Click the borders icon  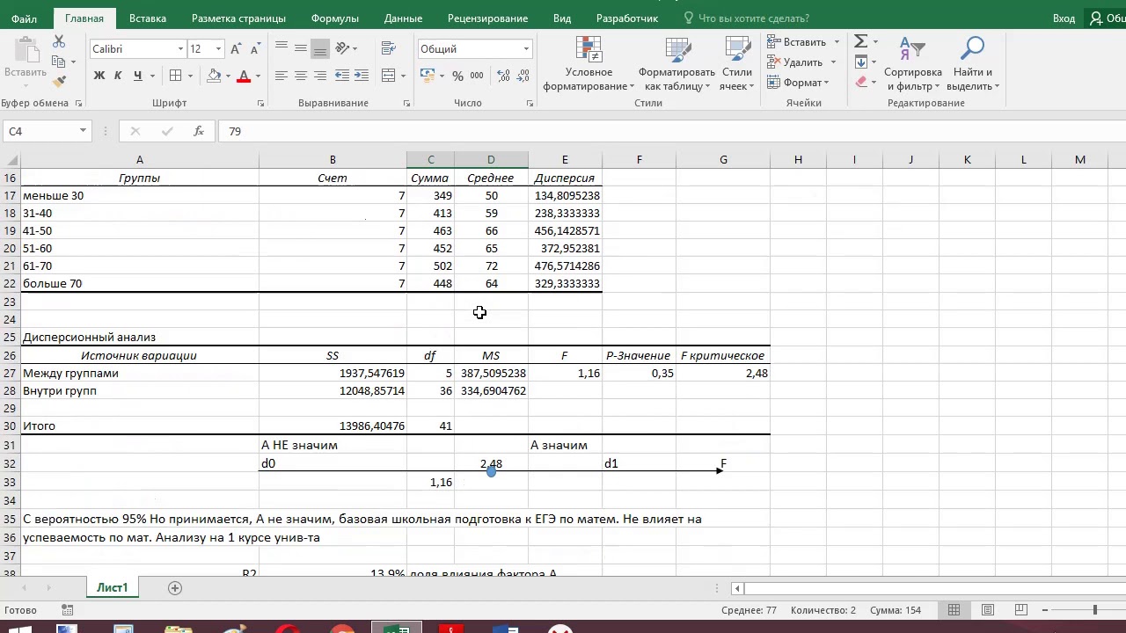pos(175,76)
